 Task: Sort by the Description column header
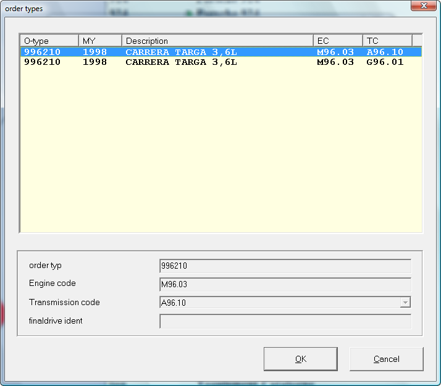[217, 41]
